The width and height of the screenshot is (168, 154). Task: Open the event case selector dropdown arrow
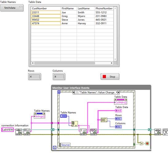point(117,92)
